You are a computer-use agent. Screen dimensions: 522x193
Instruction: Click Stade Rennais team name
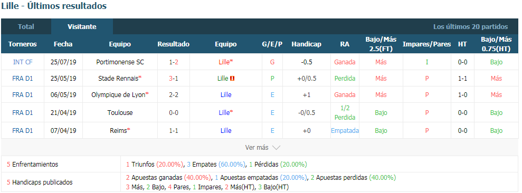tap(118, 79)
